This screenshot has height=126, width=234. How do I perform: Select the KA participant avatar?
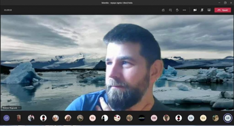(x=203, y=118)
